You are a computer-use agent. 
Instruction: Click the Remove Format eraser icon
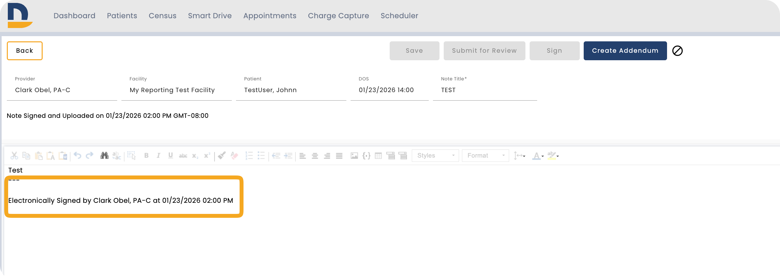(234, 156)
